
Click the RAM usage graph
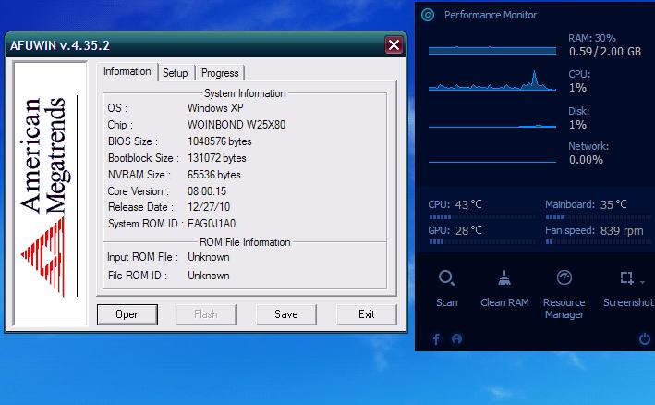pos(492,50)
